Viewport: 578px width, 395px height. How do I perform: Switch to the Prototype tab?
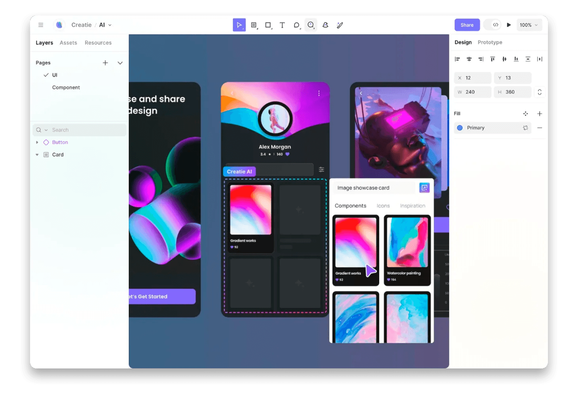pyautogui.click(x=490, y=42)
